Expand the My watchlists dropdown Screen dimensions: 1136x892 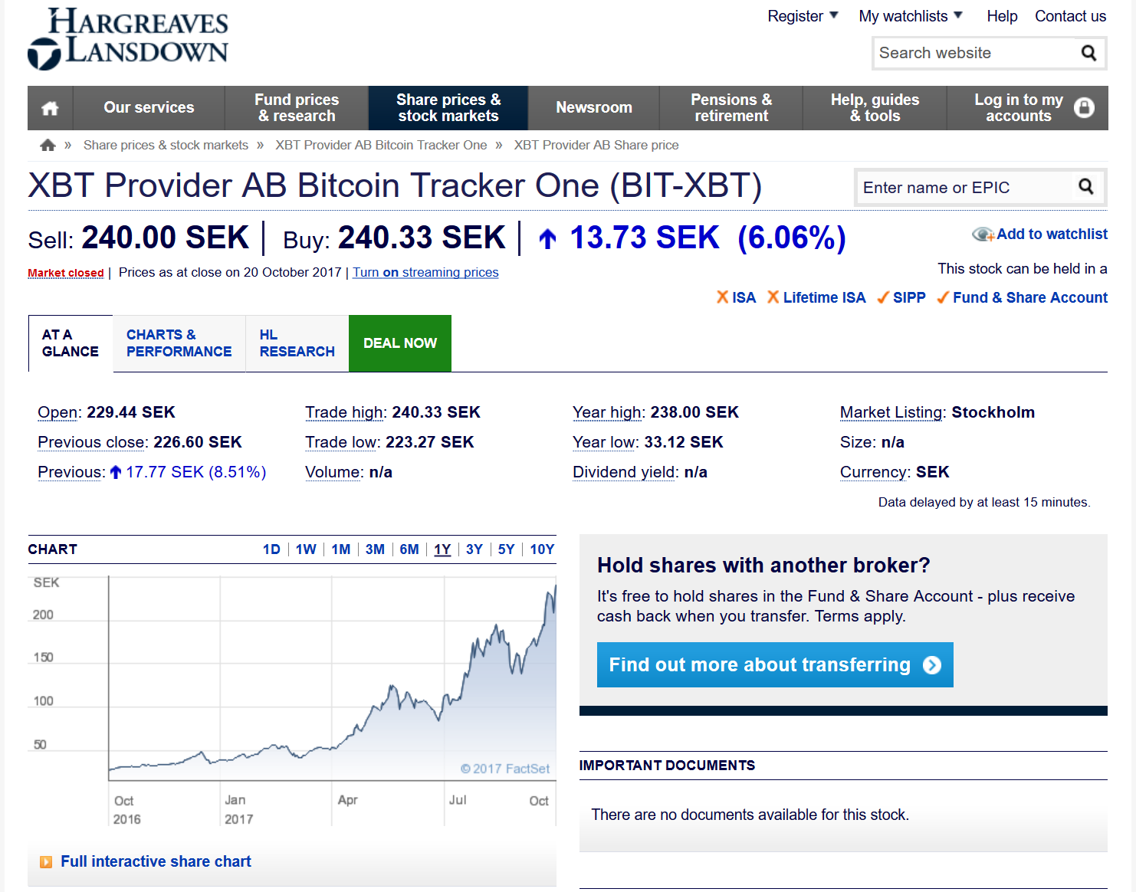pos(911,16)
